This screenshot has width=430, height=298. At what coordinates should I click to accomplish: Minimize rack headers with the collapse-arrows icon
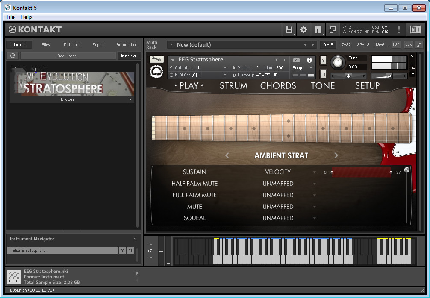(x=419, y=45)
